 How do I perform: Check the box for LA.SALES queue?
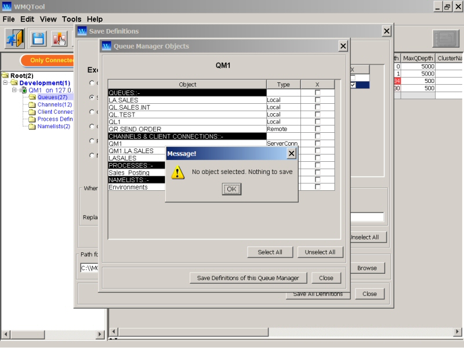click(317, 100)
